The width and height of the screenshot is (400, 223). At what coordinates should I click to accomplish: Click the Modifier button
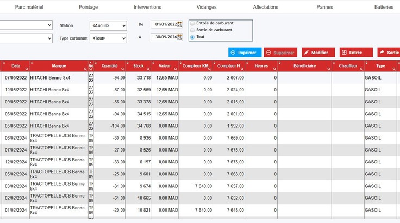tap(318, 53)
